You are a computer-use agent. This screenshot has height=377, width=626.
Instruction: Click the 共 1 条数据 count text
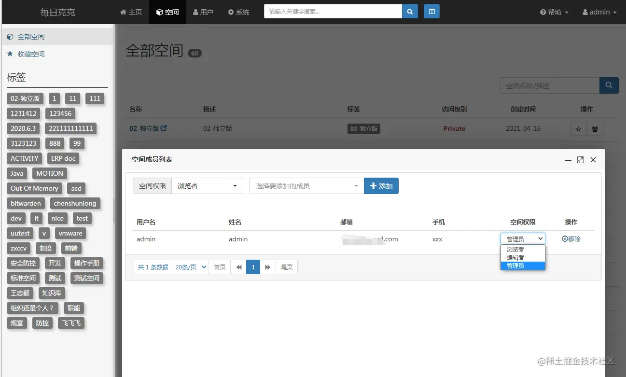(x=153, y=267)
